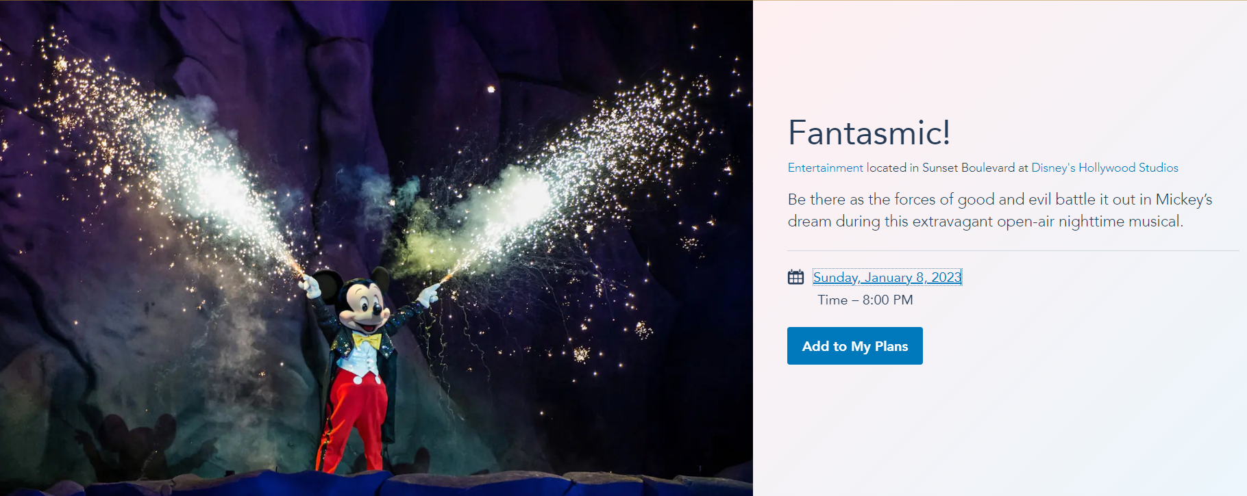Select the Fantasmic! heading text
This screenshot has width=1247, height=496.
click(869, 133)
